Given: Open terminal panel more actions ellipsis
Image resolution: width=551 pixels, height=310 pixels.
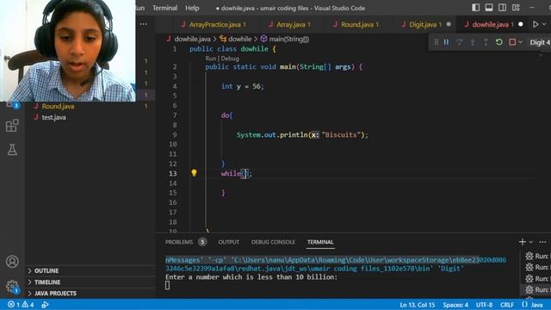Looking at the screenshot, I should click(x=542, y=242).
